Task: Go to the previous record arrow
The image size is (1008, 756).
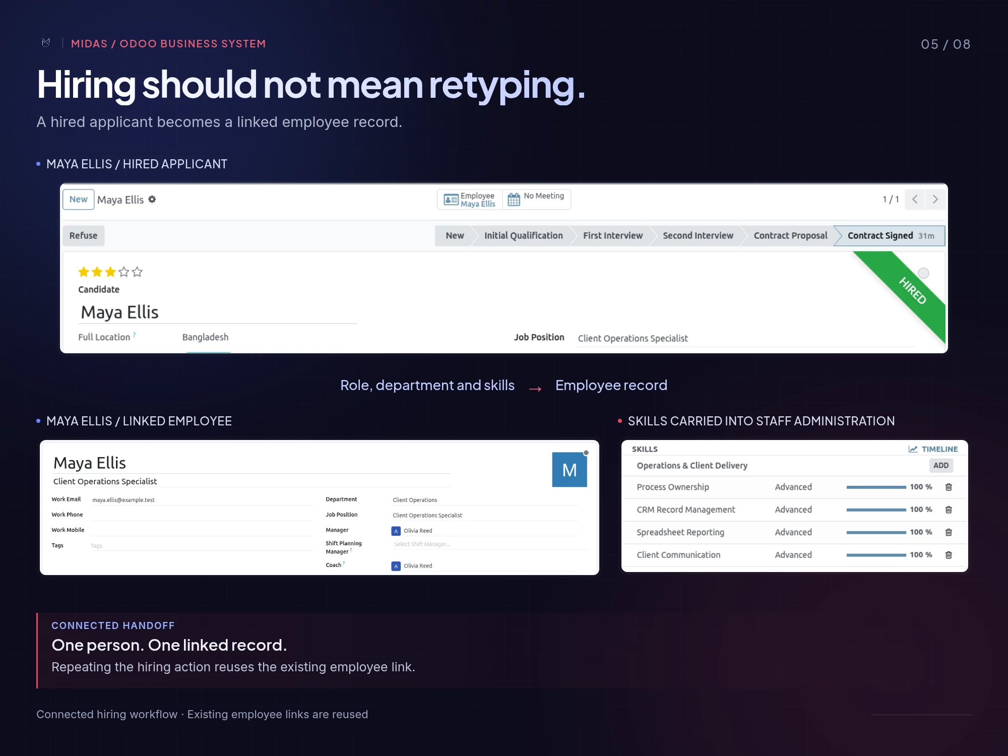Action: (x=915, y=200)
